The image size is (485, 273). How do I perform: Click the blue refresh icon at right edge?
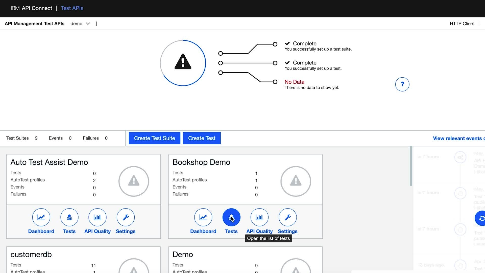(x=481, y=218)
